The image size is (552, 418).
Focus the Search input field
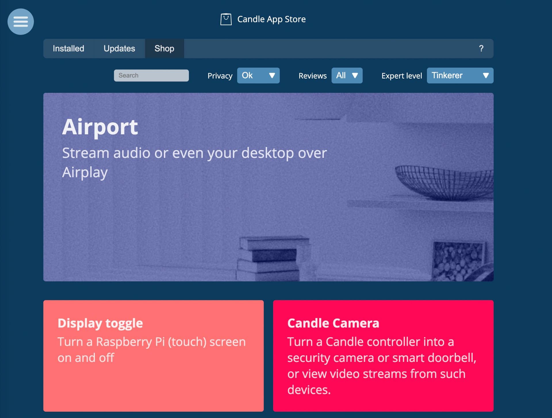[x=151, y=75]
